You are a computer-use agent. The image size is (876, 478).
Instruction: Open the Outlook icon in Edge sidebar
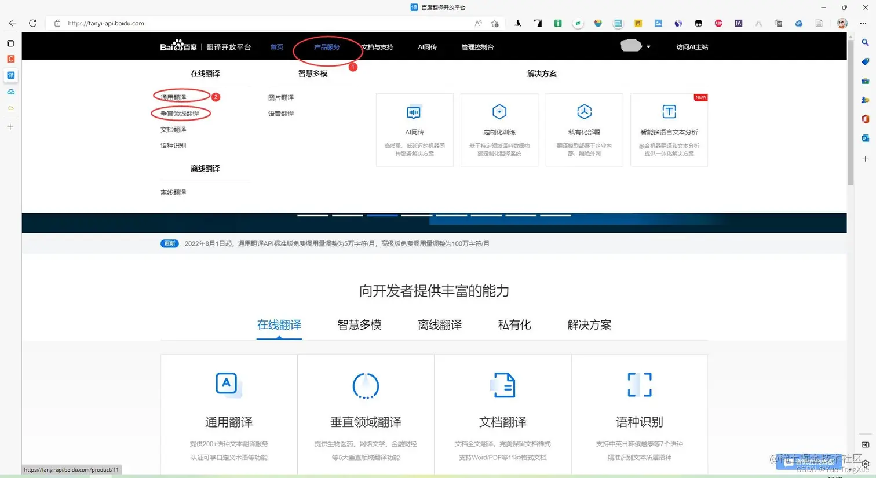click(866, 138)
